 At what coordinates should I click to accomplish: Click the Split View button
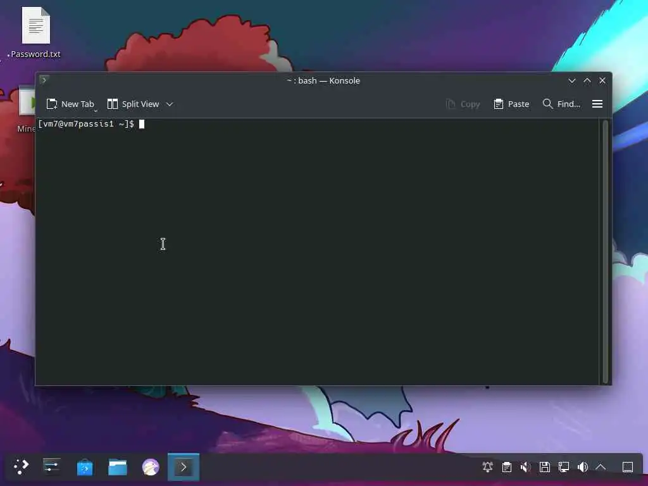pos(133,104)
